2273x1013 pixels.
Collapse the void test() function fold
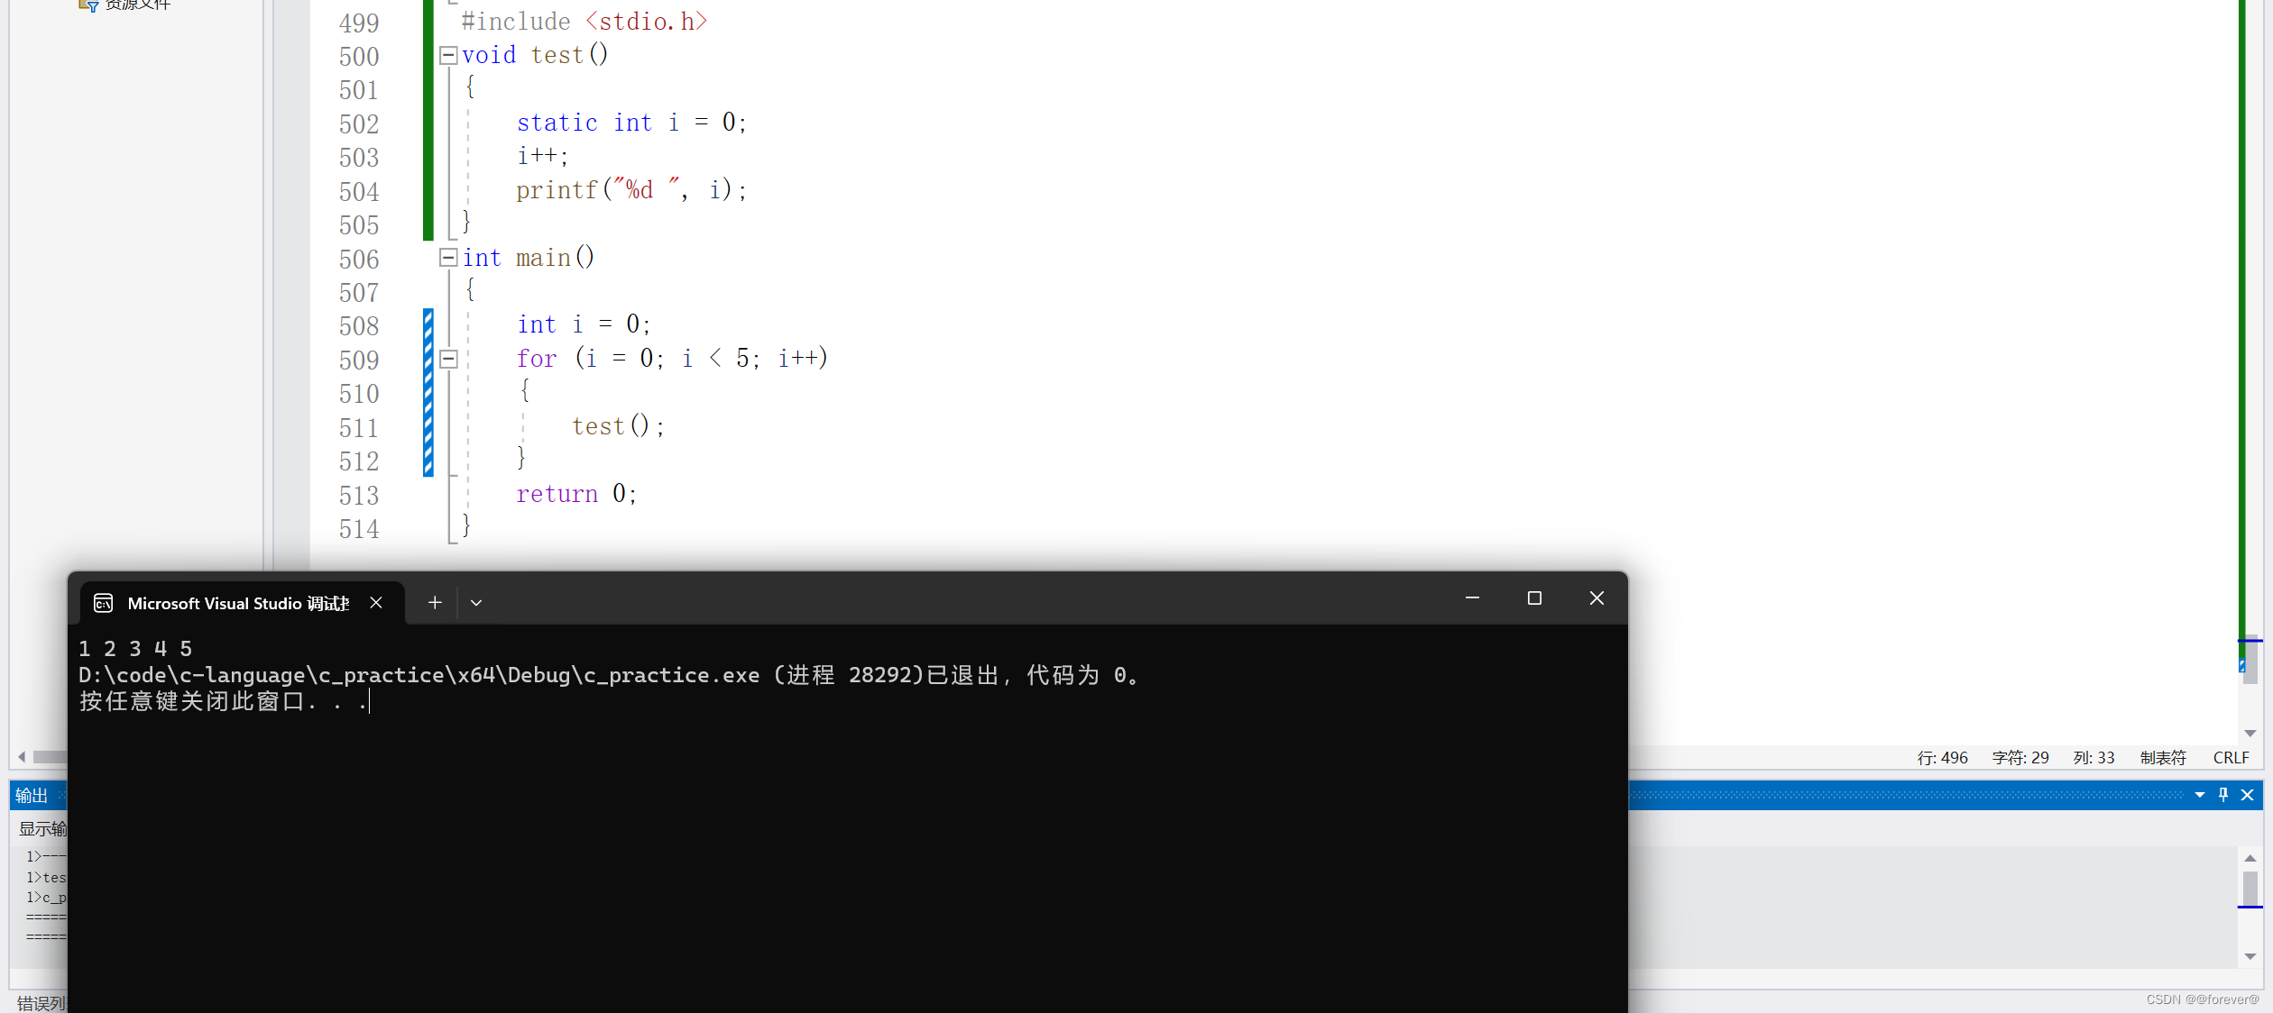[x=448, y=56]
